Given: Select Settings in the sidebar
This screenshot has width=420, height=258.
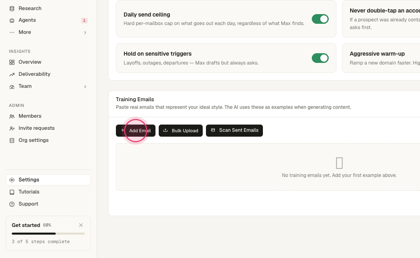Looking at the screenshot, I should point(48,180).
